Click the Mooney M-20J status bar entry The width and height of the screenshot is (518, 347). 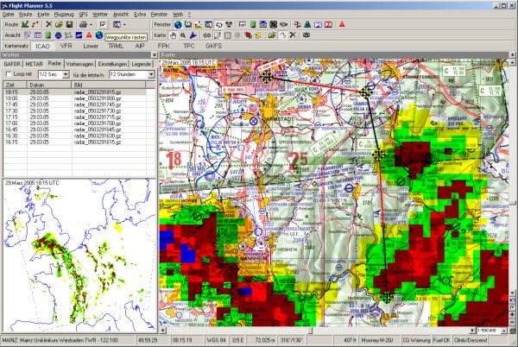coord(379,340)
